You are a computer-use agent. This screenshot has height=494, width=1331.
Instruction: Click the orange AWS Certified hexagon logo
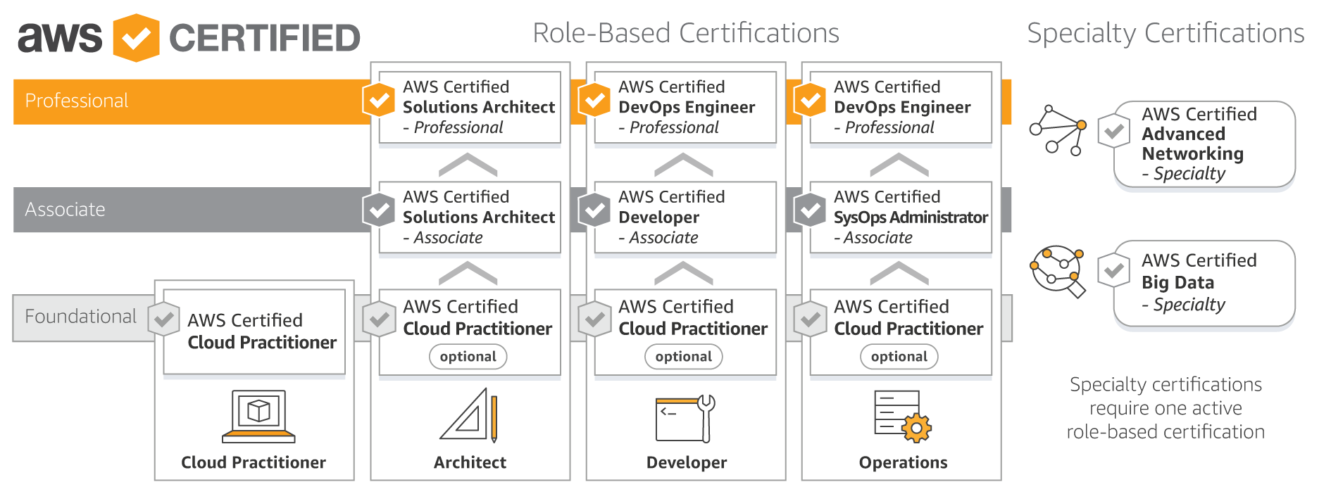(x=136, y=37)
